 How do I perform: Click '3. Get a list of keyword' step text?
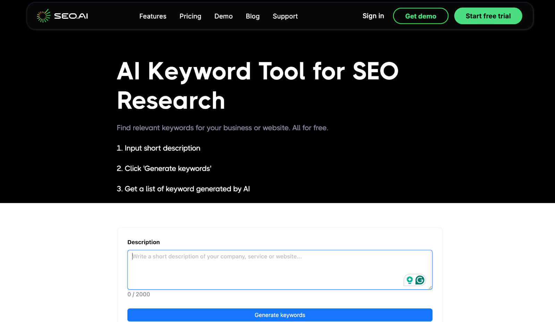[183, 189]
